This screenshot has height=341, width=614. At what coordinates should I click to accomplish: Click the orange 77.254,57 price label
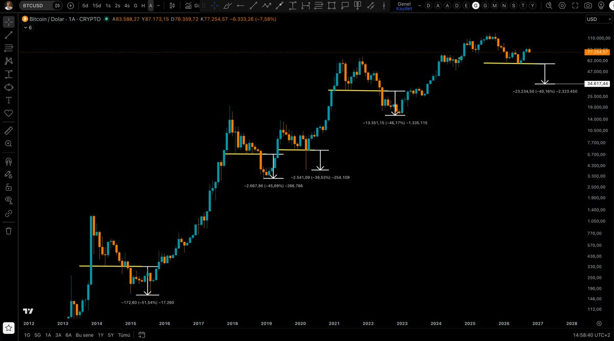click(597, 52)
